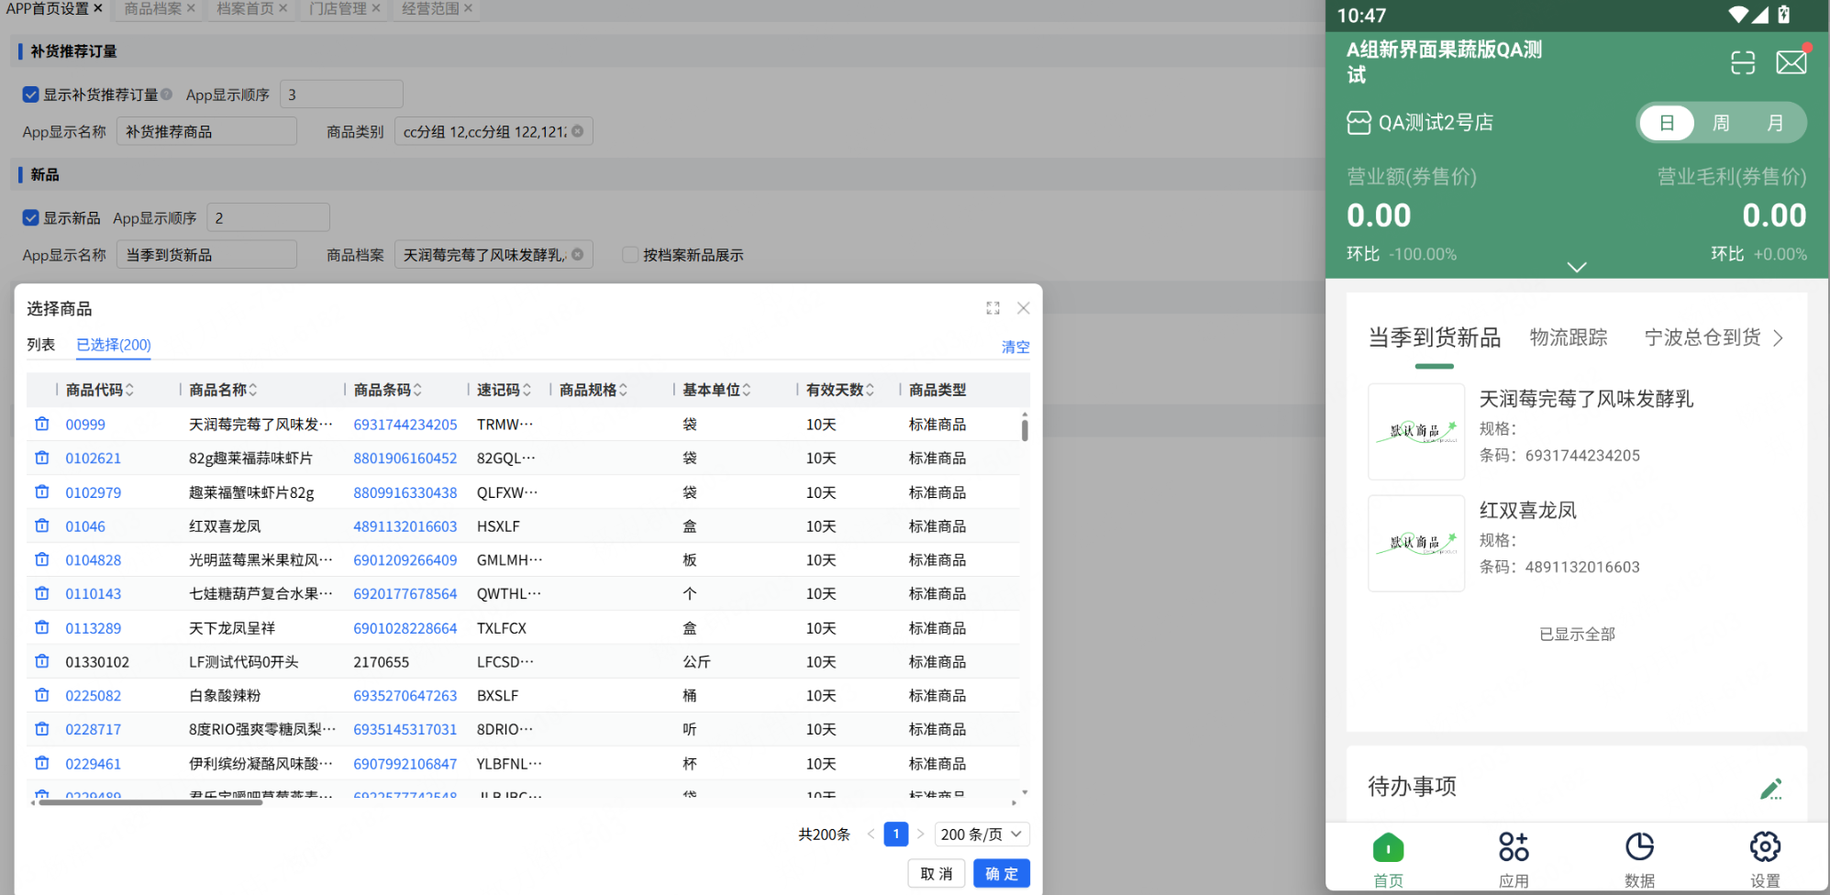Image resolution: width=1830 pixels, height=895 pixels.
Task: Click trash icon beside code 0113289
Action: click(x=42, y=628)
